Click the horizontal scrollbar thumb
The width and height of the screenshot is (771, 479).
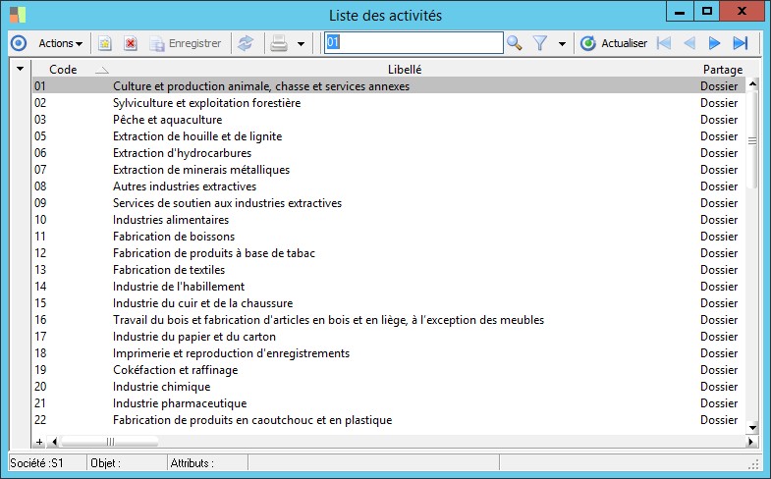point(110,442)
